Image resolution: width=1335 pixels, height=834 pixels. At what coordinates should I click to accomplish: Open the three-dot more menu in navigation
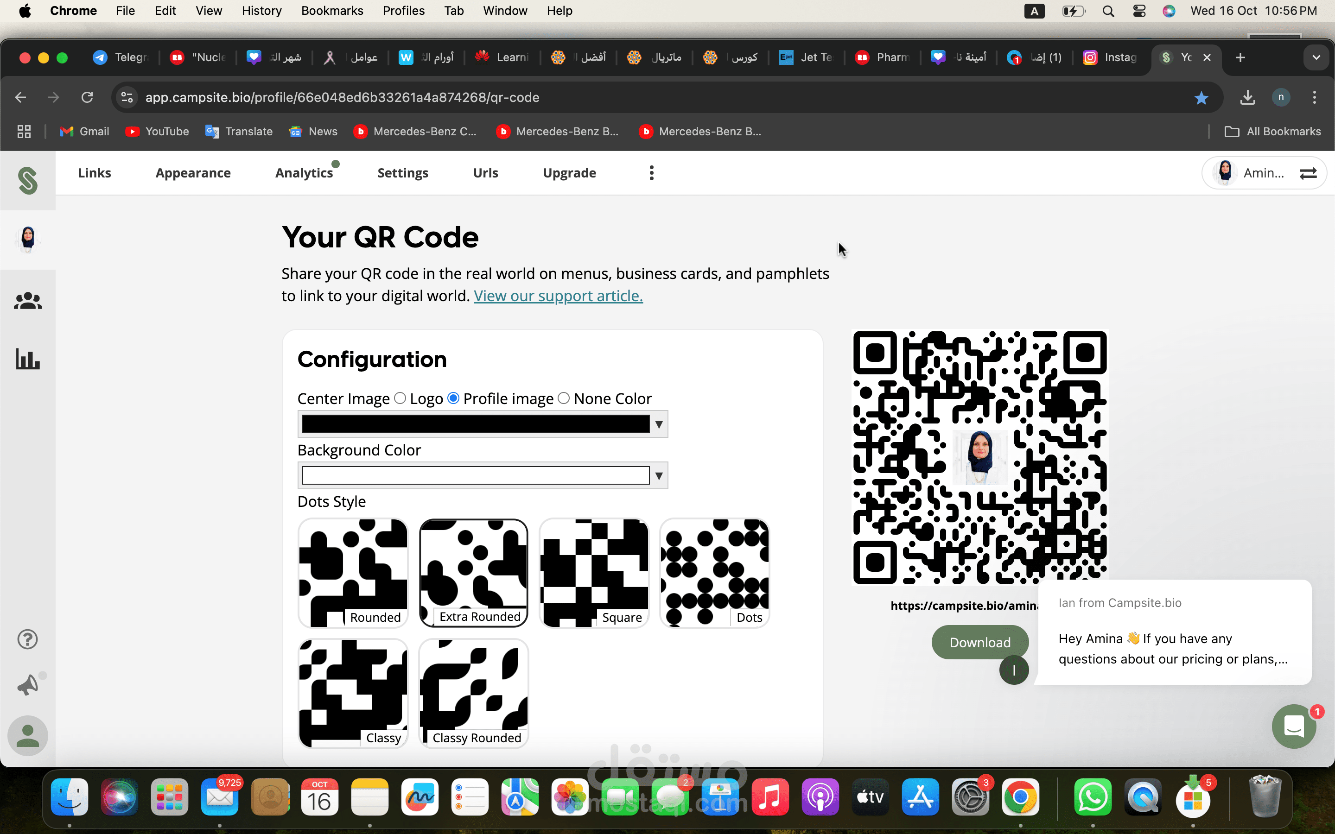(x=651, y=173)
